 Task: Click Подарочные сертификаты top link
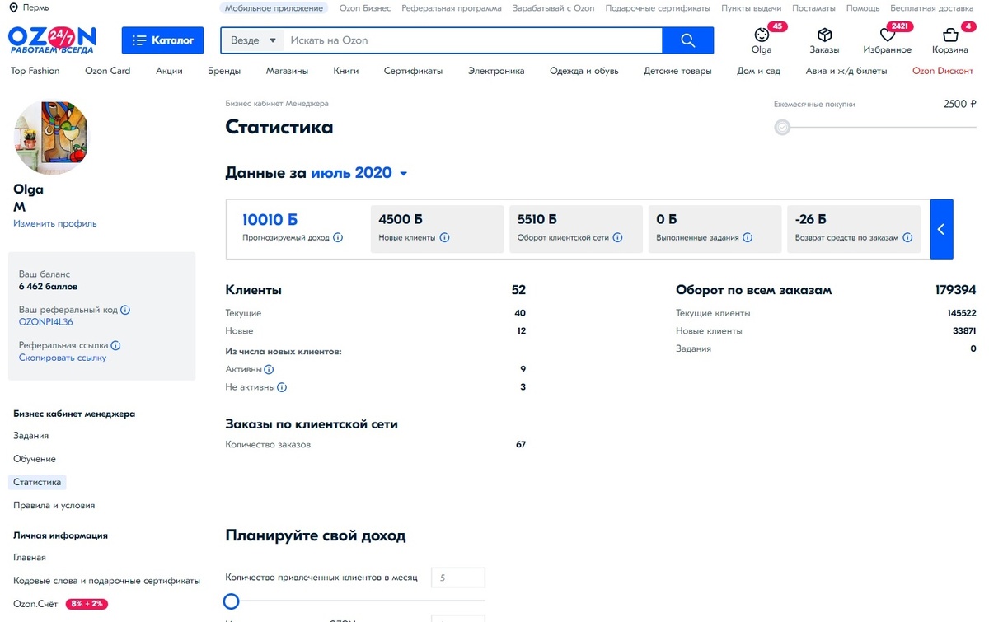point(658,8)
